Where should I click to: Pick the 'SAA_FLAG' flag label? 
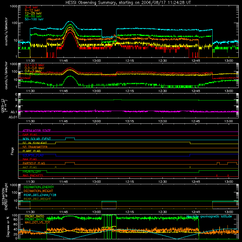point(30,159)
